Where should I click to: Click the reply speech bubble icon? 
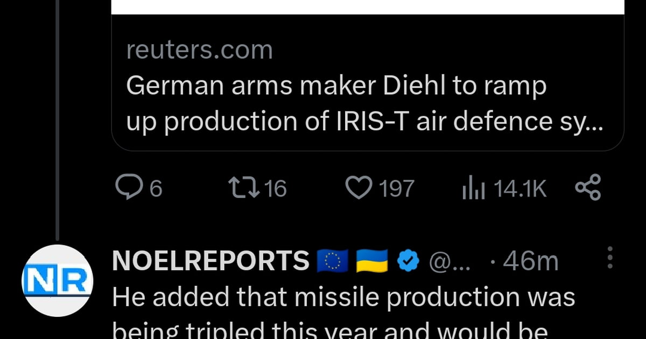[127, 188]
